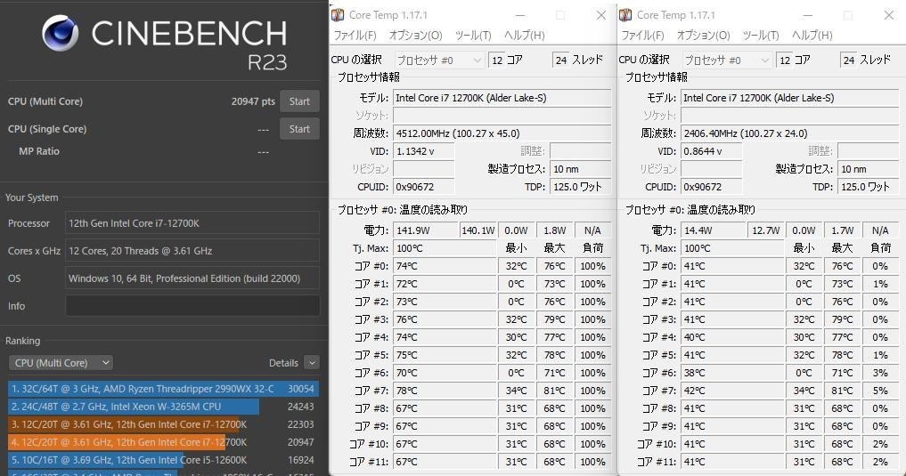Click the 14.4W power reading
906x476 pixels.
pyautogui.click(x=714, y=230)
